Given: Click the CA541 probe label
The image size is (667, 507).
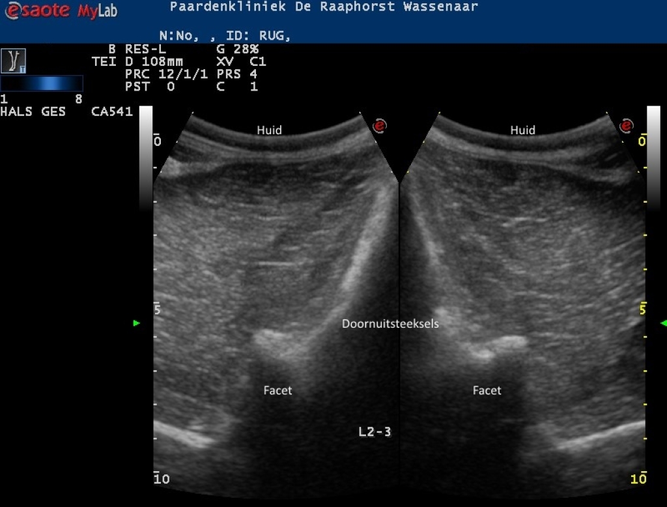Looking at the screenshot, I should [x=112, y=111].
